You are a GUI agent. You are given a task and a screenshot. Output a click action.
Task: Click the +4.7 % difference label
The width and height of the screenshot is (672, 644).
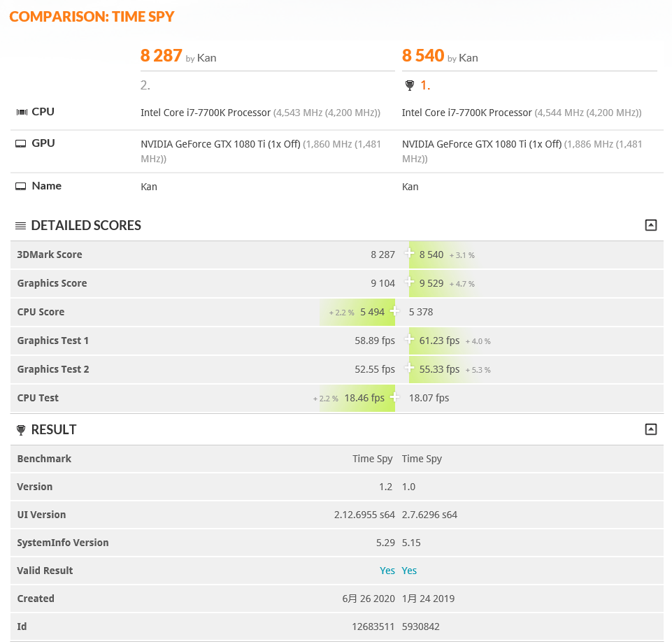click(462, 284)
